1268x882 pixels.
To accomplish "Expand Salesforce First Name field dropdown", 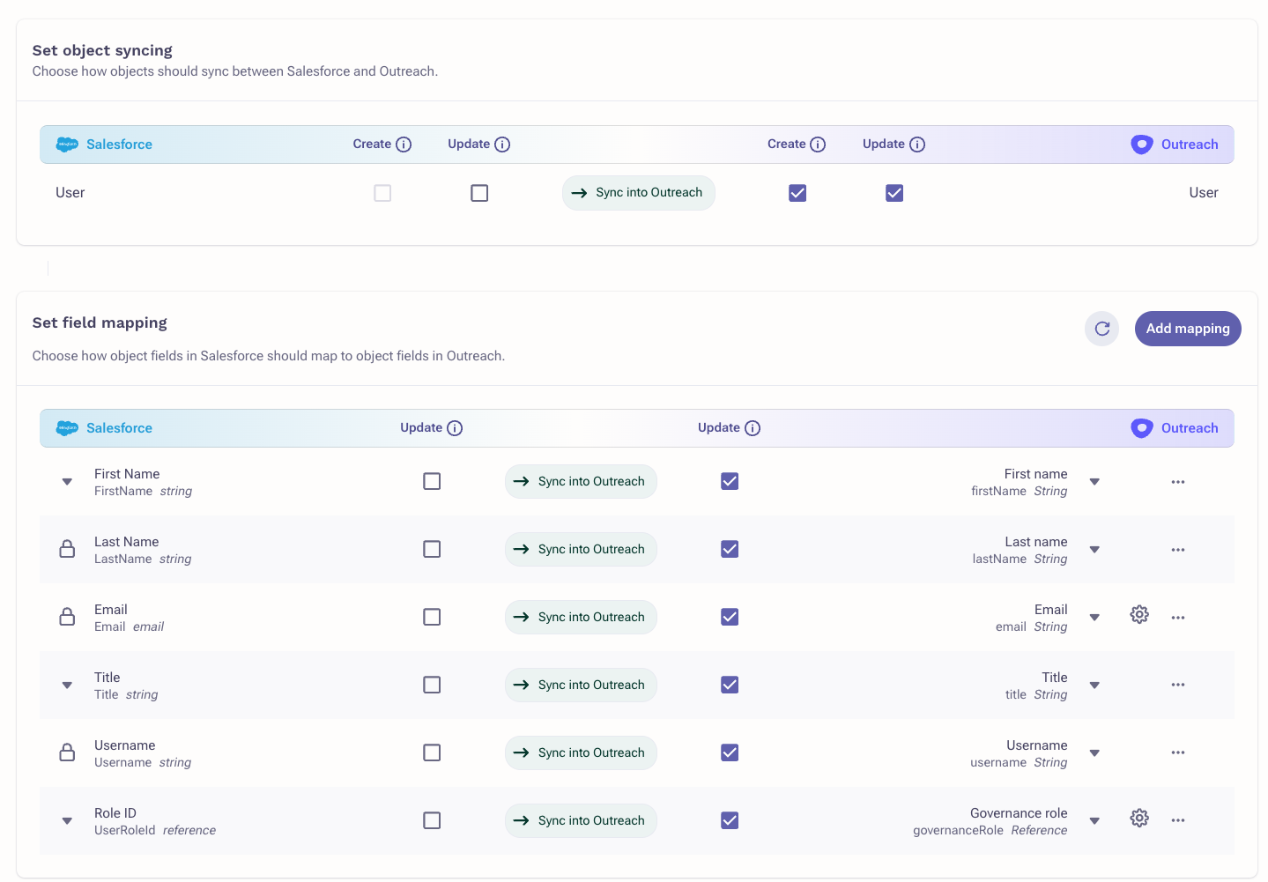I will 67,482.
